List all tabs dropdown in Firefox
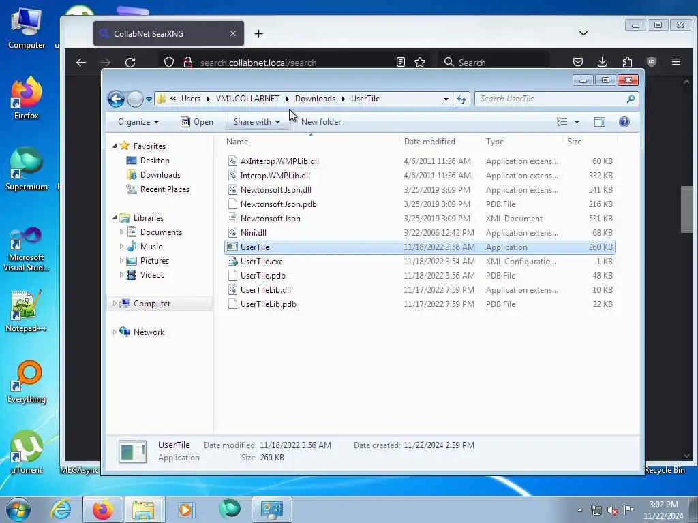This screenshot has width=698, height=523. tap(583, 33)
